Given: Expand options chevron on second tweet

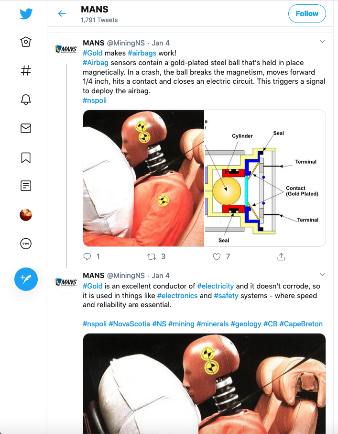Looking at the screenshot, I should (322, 275).
